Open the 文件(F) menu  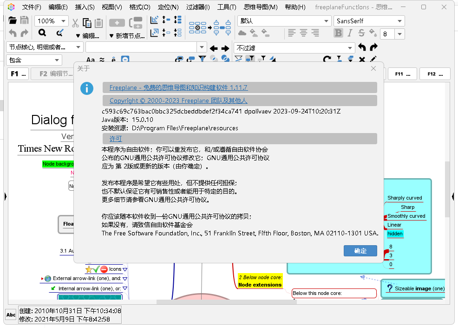coord(32,7)
